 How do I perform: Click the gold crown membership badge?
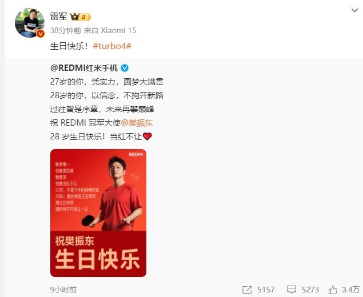[81, 17]
